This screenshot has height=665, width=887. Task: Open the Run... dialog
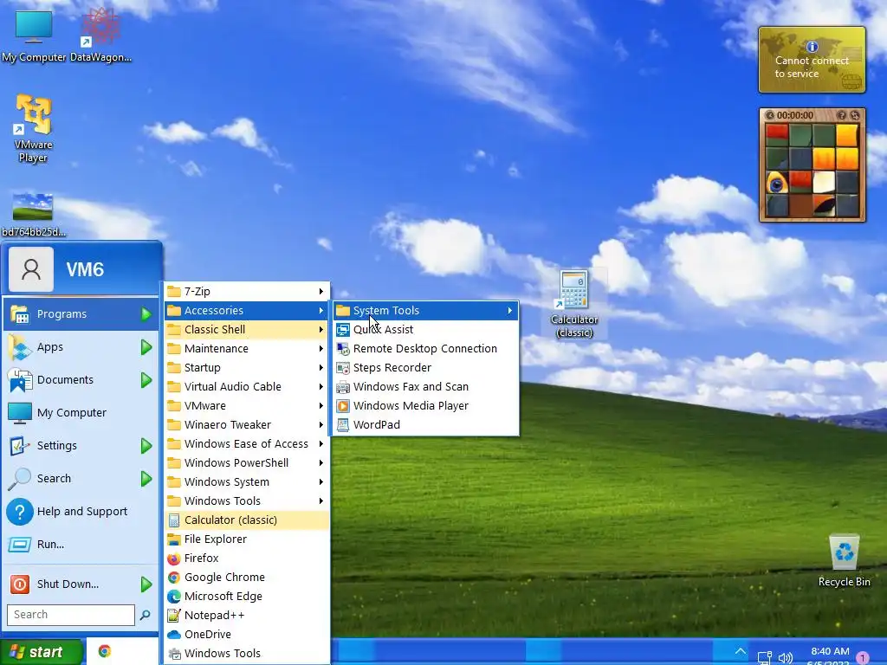81,544
